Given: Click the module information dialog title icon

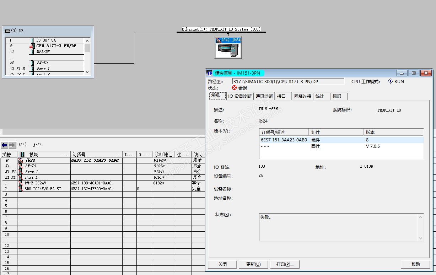Looking at the screenshot, I should point(210,73).
